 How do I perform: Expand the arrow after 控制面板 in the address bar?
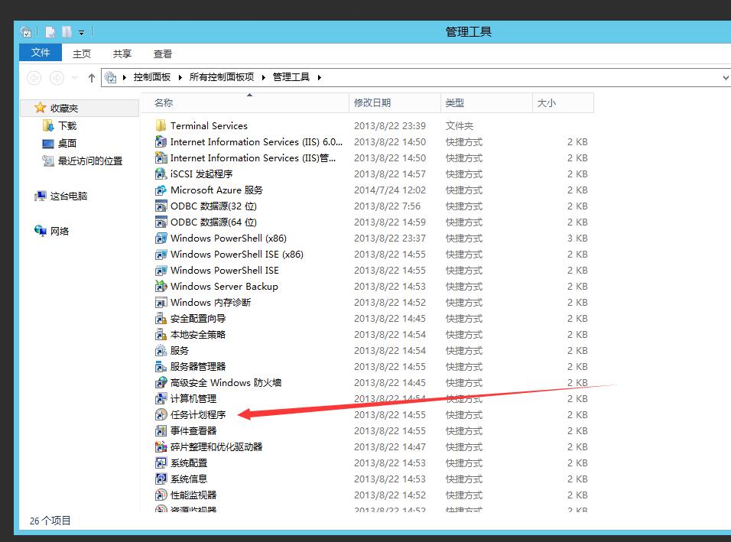click(x=180, y=77)
